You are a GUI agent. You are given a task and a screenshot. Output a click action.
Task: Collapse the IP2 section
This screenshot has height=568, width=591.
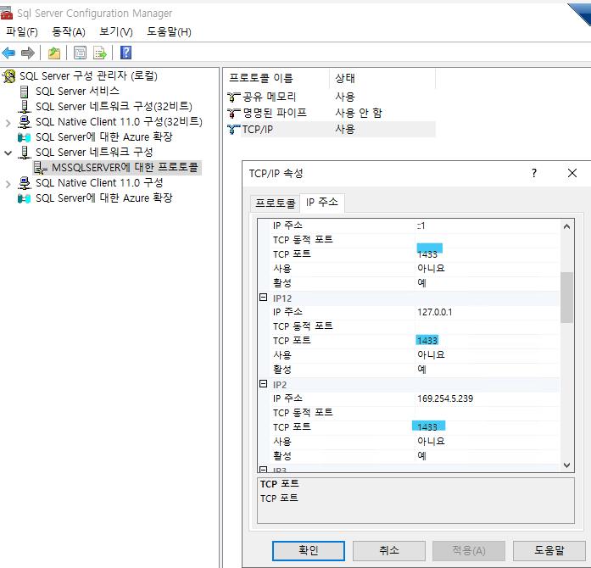(264, 384)
